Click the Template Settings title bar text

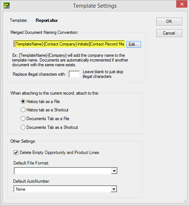coord(95,6)
